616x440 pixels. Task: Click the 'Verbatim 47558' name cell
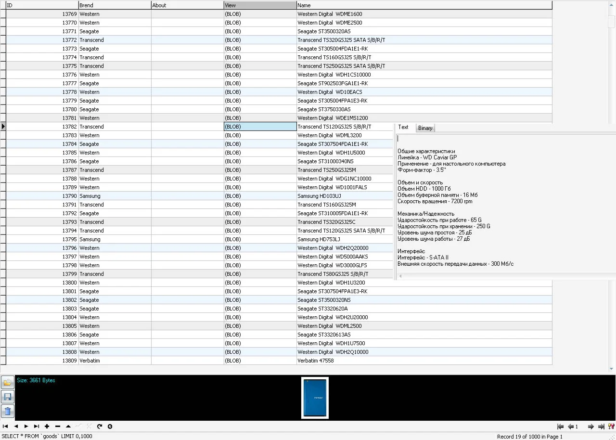tap(424, 361)
